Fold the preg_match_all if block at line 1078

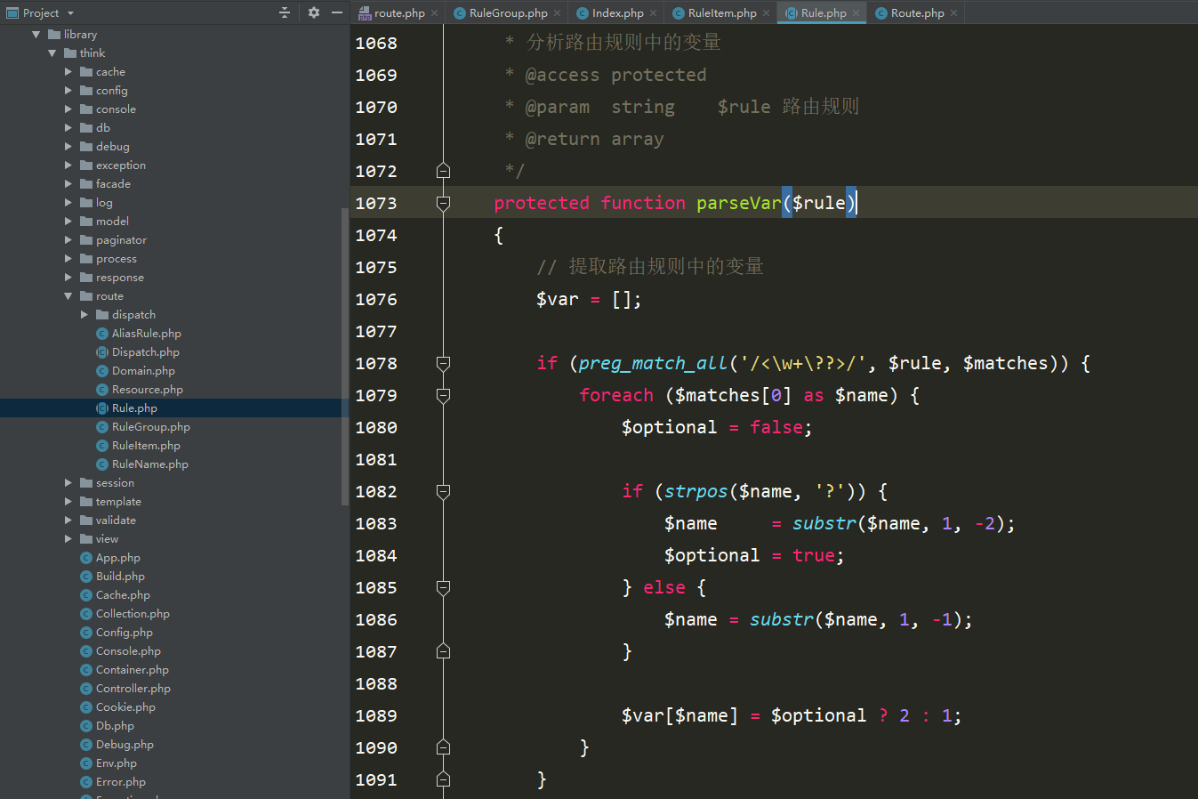[x=443, y=363]
